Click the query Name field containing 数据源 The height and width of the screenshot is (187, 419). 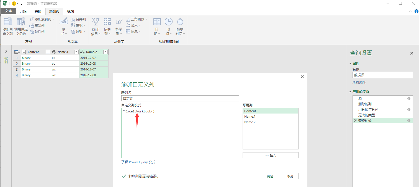[x=382, y=75]
